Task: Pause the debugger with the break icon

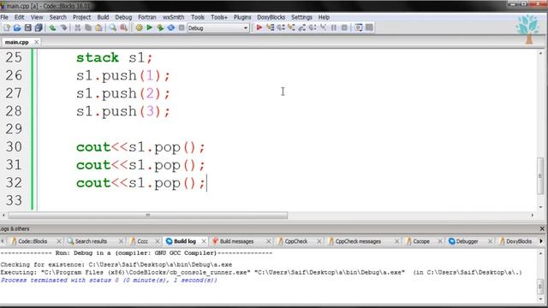Action: point(334,27)
